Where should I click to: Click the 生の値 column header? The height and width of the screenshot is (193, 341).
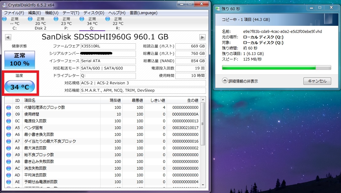point(184,100)
